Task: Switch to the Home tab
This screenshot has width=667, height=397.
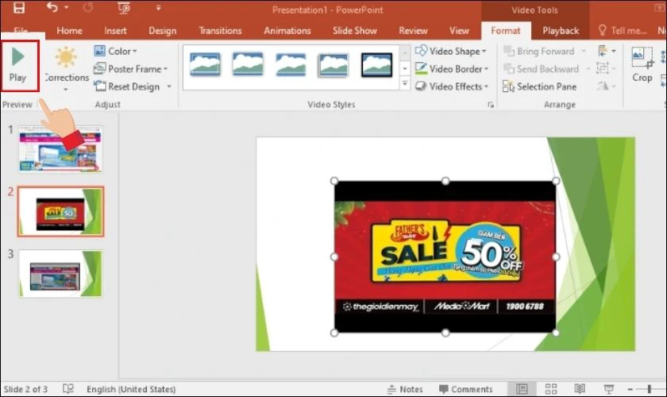Action: click(x=69, y=31)
